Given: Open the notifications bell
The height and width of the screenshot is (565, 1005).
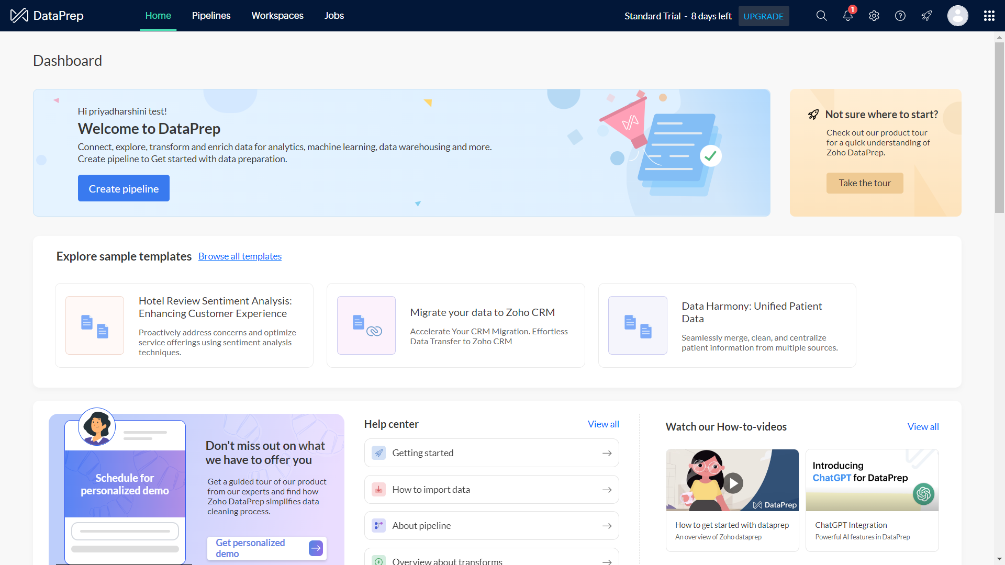Looking at the screenshot, I should click(847, 16).
